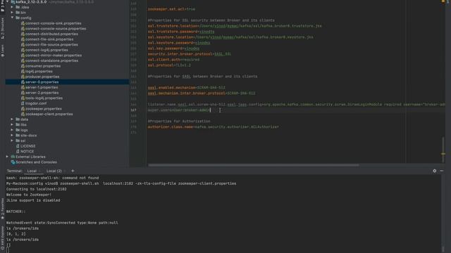The width and height of the screenshot is (451, 253).
Task: Open server-2.properties file
Action: point(42,93)
